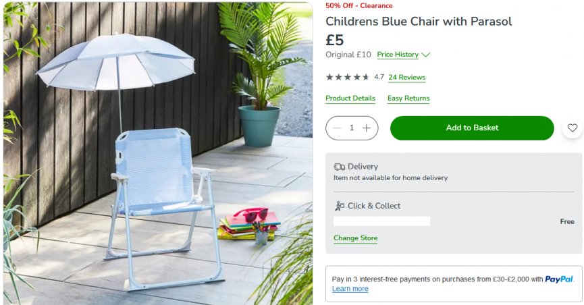Open PayPal Learn more link
Image resolution: width=584 pixels, height=305 pixels.
click(x=350, y=289)
